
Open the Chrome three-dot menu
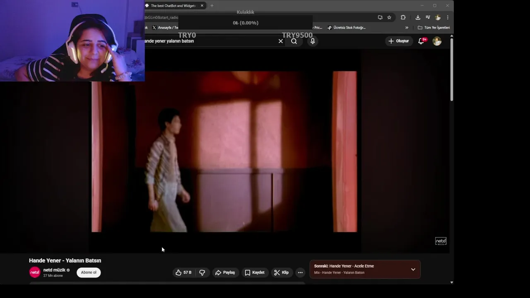[x=448, y=17]
